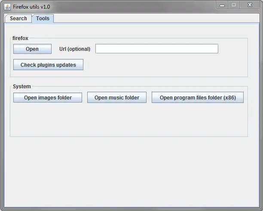The width and height of the screenshot is (263, 211).
Task: Switch to the Search tab
Action: (x=18, y=19)
